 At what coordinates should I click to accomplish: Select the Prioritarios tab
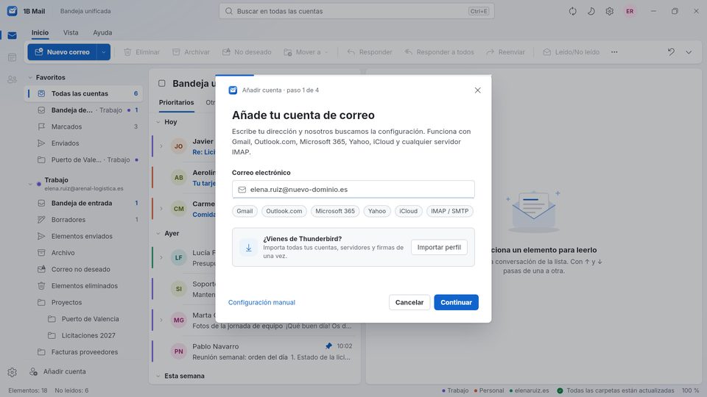click(x=176, y=103)
